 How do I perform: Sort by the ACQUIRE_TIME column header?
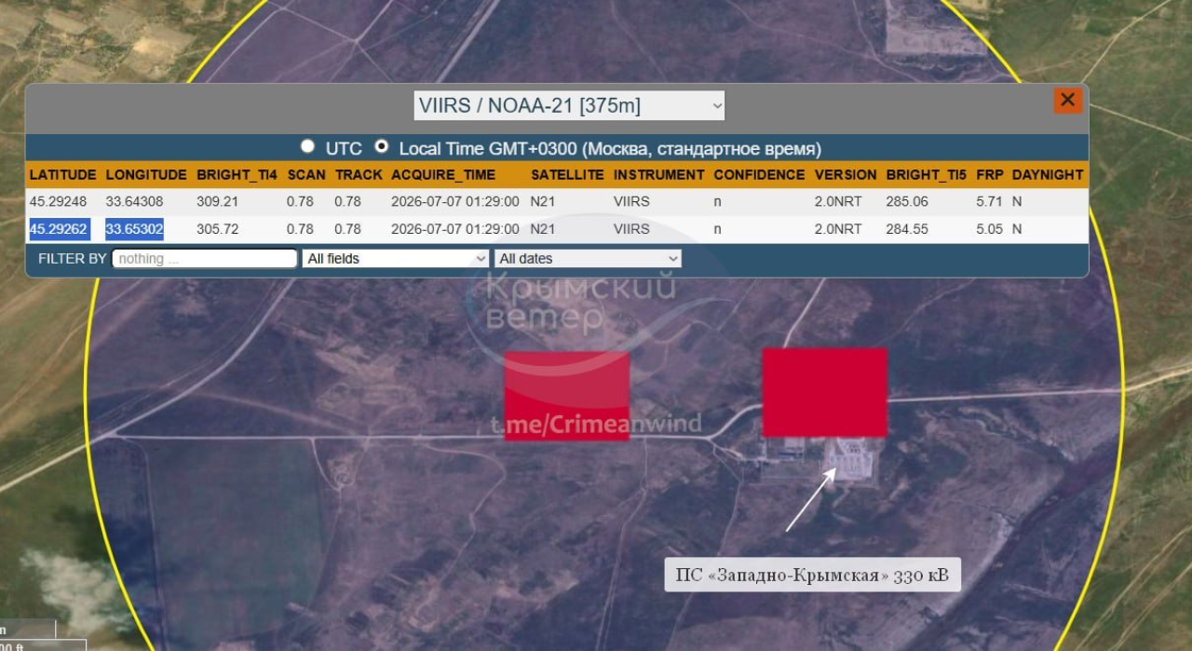coord(443,174)
